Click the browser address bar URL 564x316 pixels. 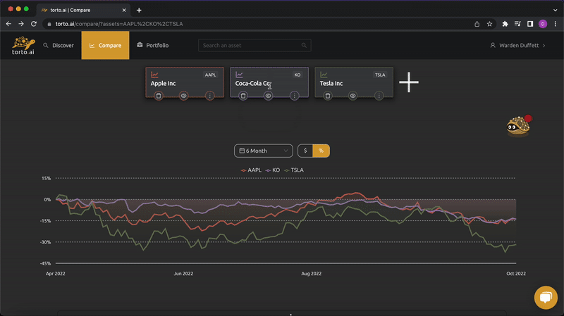[x=119, y=24]
